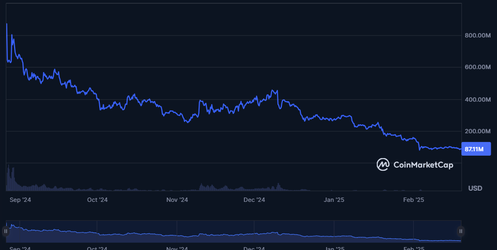This screenshot has width=497, height=250.
Task: Click the Sep '24 label on main chart axis
Action: click(x=20, y=200)
